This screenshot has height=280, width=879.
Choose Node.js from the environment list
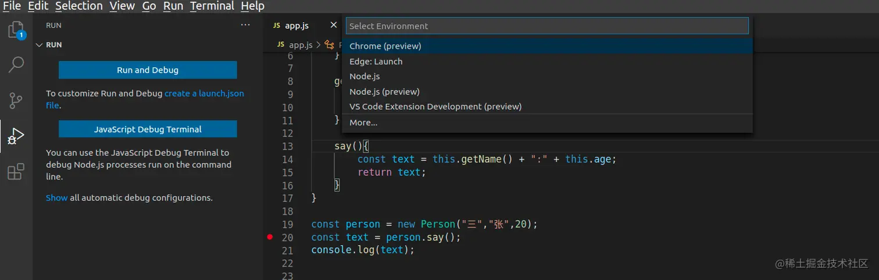[548, 76]
